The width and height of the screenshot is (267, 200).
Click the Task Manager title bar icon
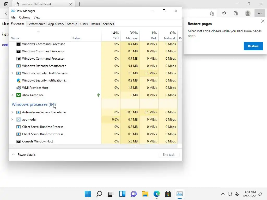click(13, 11)
